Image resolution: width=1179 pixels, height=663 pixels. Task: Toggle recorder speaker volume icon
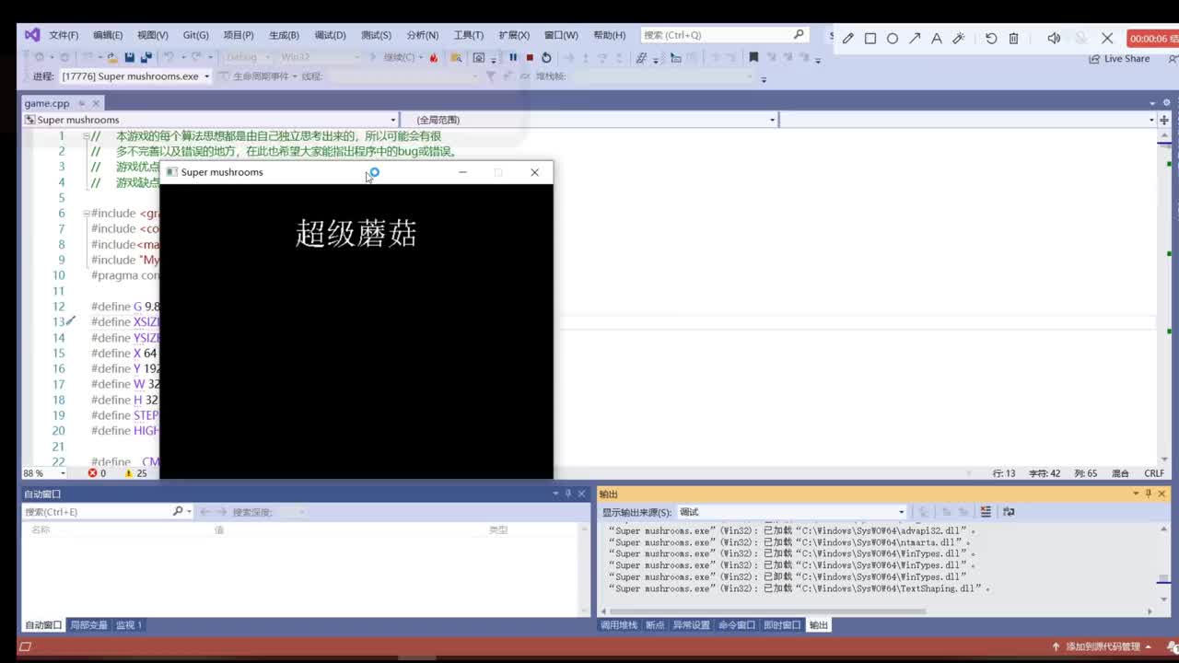pyautogui.click(x=1054, y=39)
